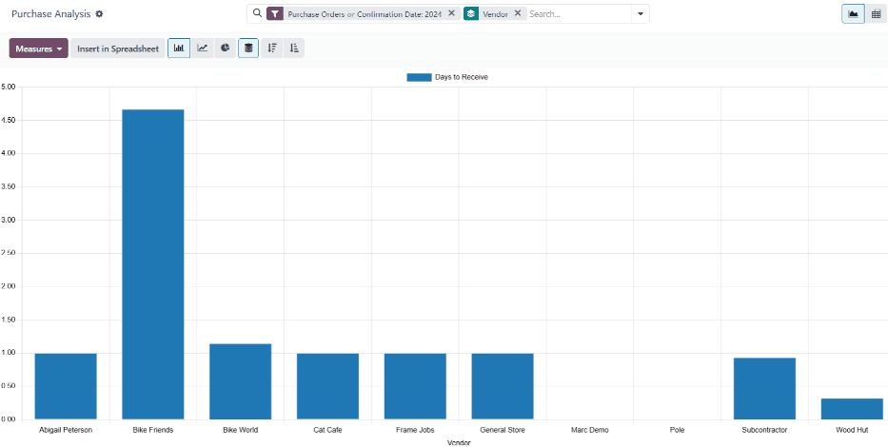This screenshot has height=447, width=888.
Task: Click Insert in Spreadsheet button
Action: point(118,49)
